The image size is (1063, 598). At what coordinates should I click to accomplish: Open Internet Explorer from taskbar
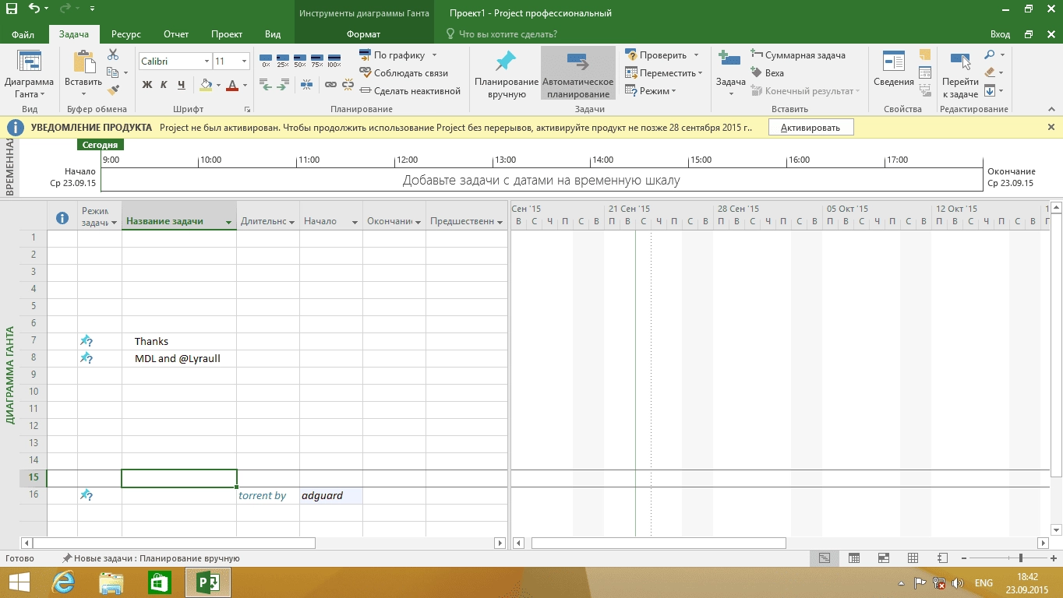[62, 582]
